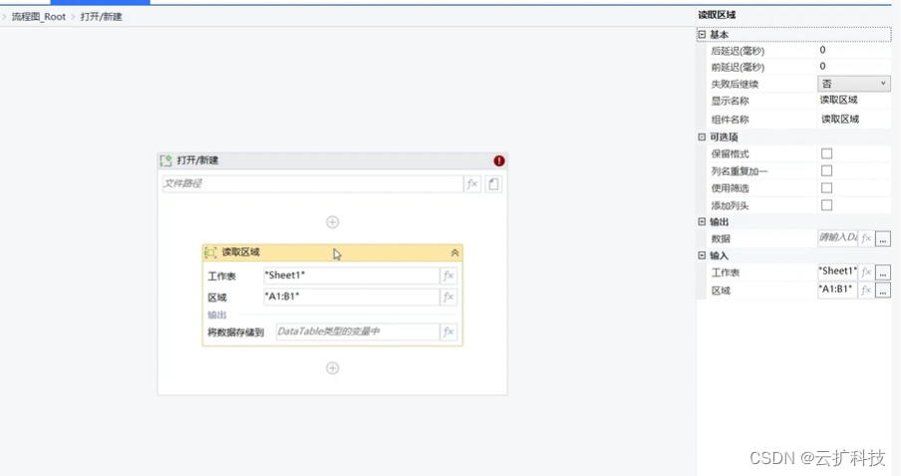Screen dimensions: 901x476
Task: Edit the 区域 field in activity
Action: [x=351, y=297]
